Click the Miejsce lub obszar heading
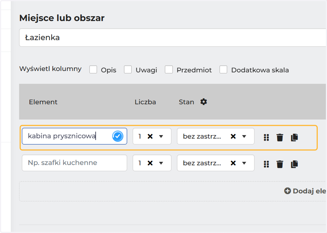The width and height of the screenshot is (327, 233). point(62,18)
